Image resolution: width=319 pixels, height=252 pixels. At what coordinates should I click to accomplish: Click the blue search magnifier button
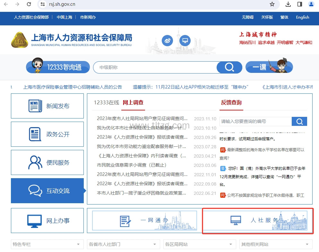[229, 67]
